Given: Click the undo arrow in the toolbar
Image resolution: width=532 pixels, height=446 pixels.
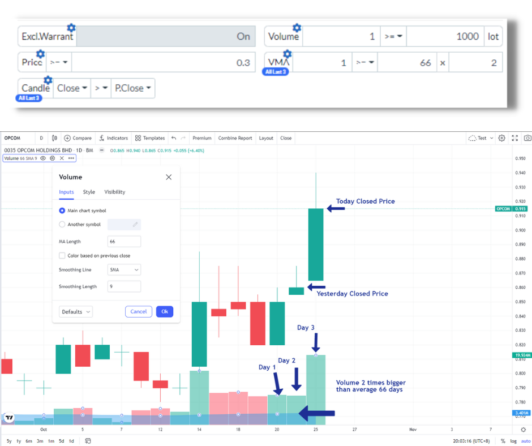Looking at the screenshot, I should pos(173,138).
